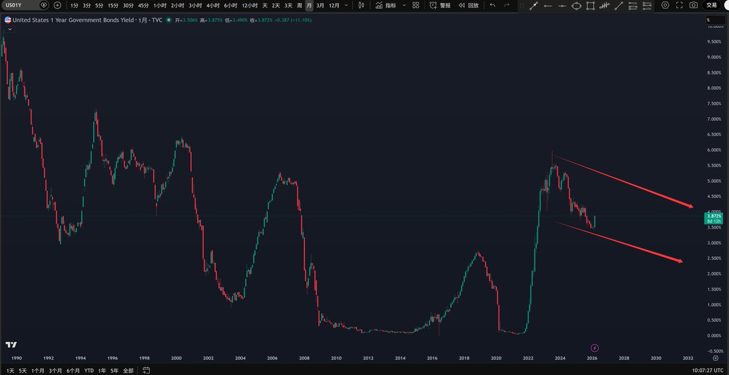Screen dimensions: 729x375
Task: Select the 1分 interval
Action: [x=74, y=5]
